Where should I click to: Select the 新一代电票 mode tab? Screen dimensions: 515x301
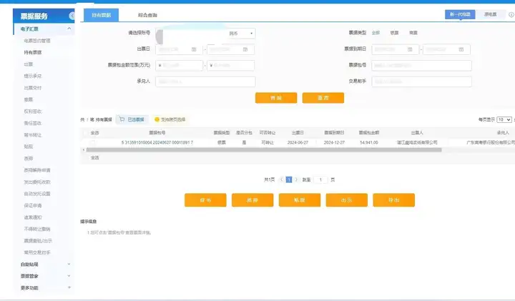click(460, 14)
